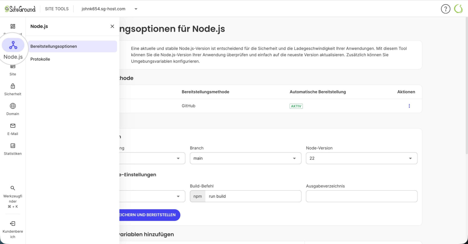The image size is (468, 244).
Task: Click the Bereitstellungsmethode column header
Action: 205,92
